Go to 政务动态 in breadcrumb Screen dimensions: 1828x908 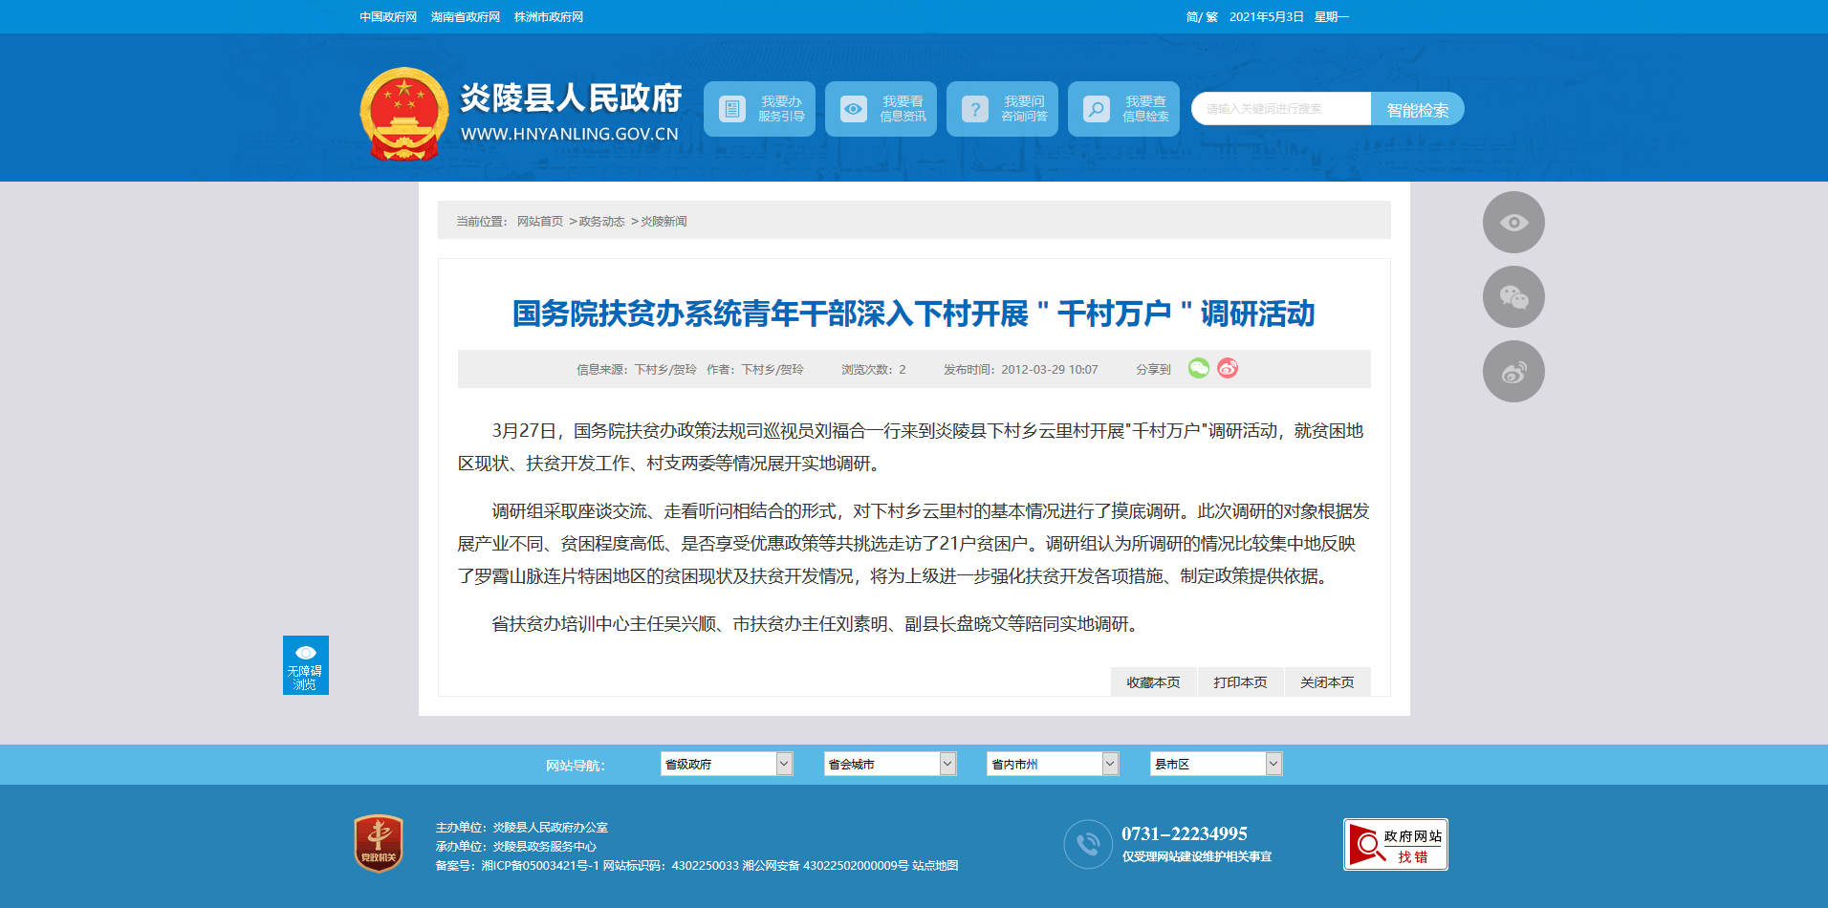pos(601,222)
